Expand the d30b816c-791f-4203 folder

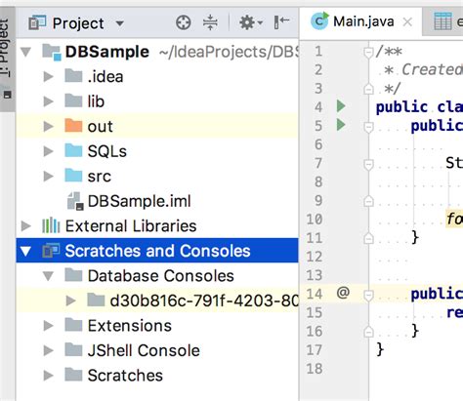click(x=70, y=301)
